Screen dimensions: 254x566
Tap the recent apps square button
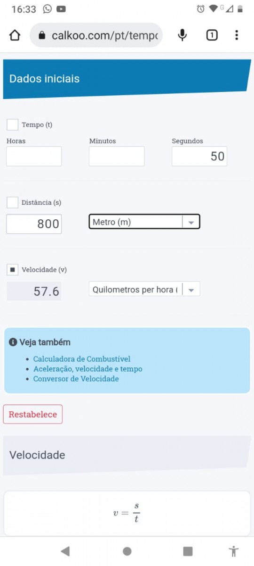click(188, 551)
